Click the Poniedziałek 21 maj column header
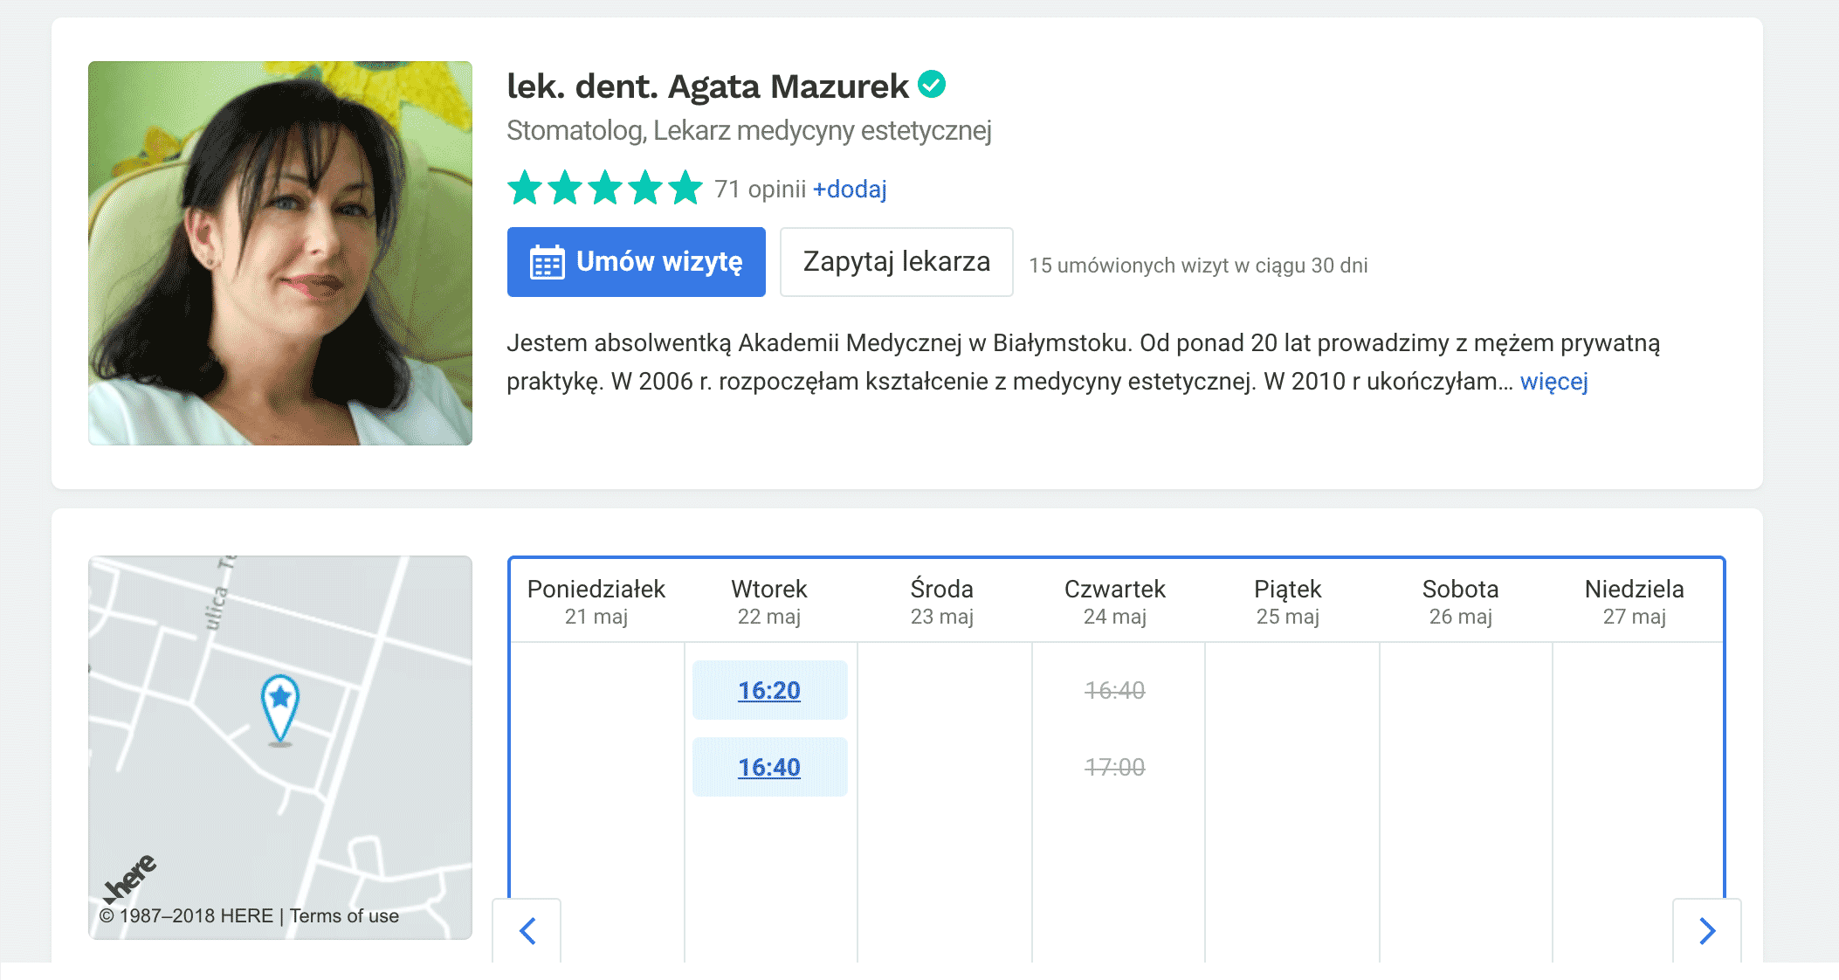The image size is (1839, 980). tap(596, 602)
